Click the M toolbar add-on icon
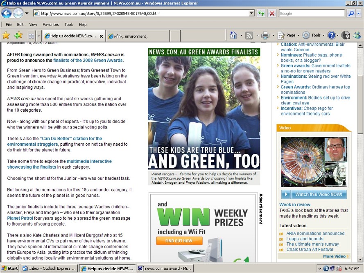The height and width of the screenshot is (273, 364). (346, 35)
